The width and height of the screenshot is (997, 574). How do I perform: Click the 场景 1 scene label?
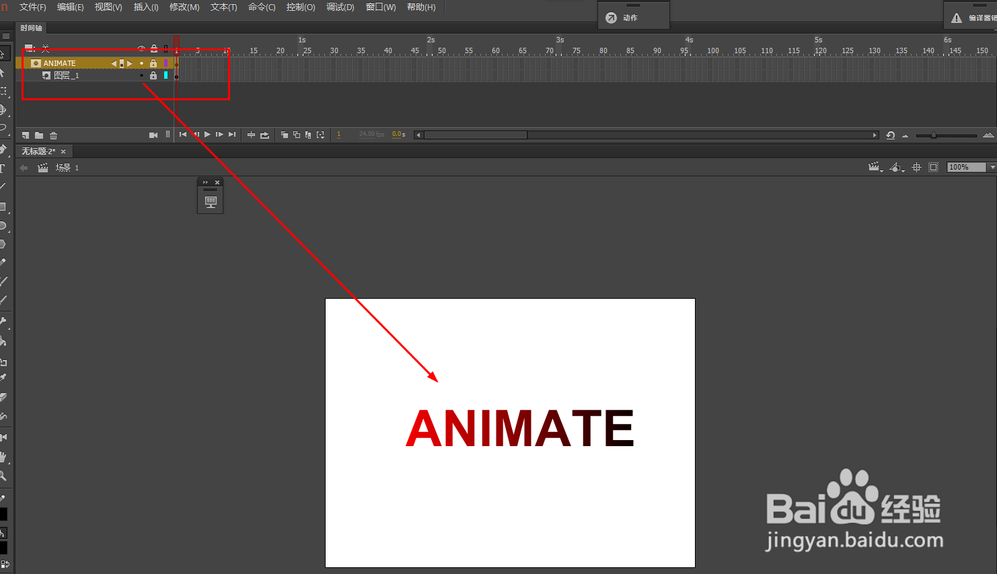tap(67, 168)
